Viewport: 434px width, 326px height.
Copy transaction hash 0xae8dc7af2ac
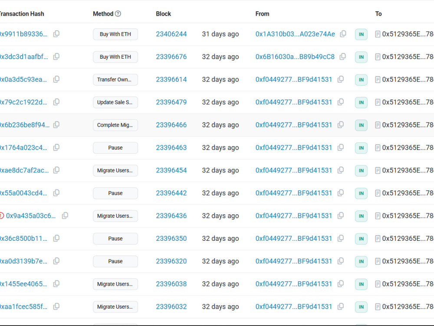point(56,170)
